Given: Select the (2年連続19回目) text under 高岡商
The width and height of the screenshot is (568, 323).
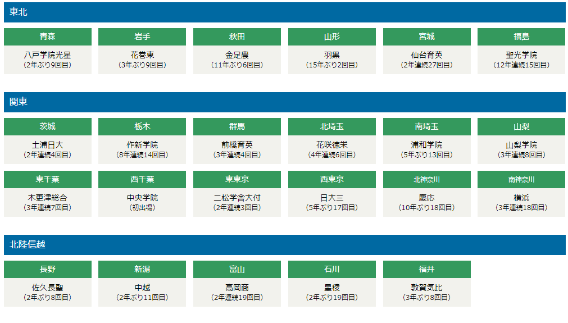Looking at the screenshot, I should pos(237,297).
